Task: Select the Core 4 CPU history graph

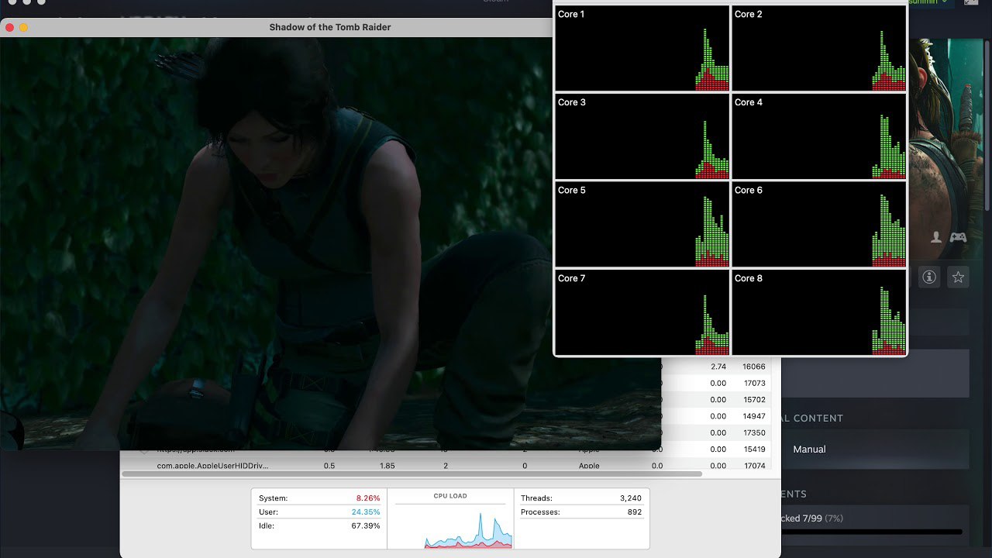Action: (818, 136)
